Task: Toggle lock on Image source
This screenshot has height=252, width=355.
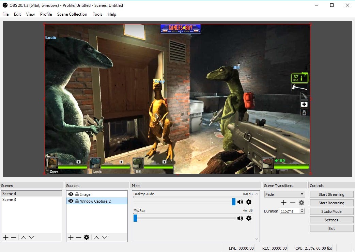Action: pos(77,194)
